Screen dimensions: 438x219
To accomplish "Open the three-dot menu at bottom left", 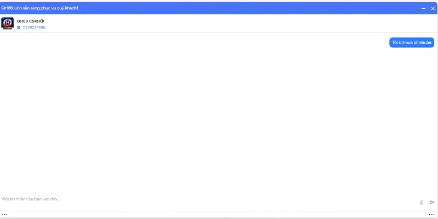I will pos(4,215).
